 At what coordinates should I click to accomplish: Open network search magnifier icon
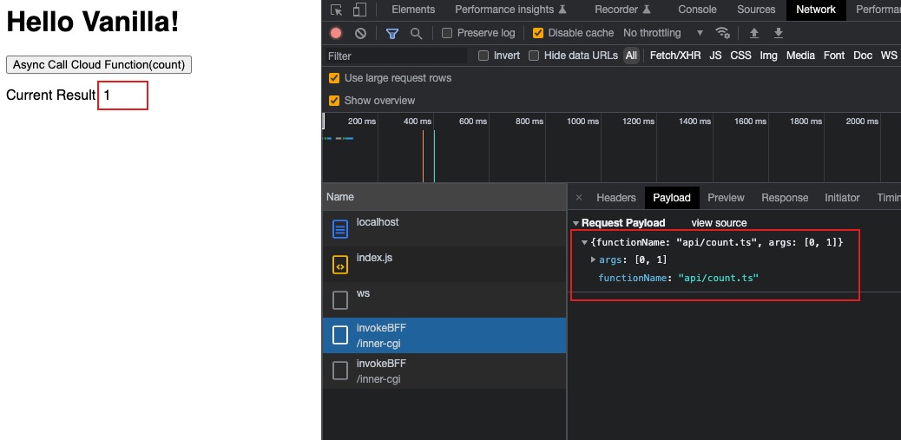(416, 33)
